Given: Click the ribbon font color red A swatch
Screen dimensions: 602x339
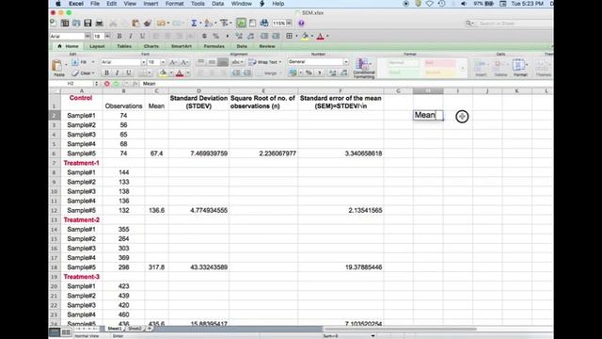Looking at the screenshot, I should pyautogui.click(x=180, y=73).
